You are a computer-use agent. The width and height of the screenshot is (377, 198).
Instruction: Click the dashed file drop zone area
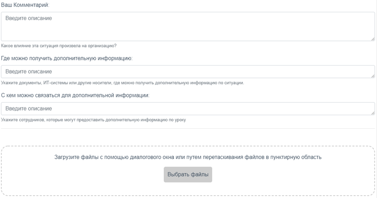pyautogui.click(x=188, y=171)
